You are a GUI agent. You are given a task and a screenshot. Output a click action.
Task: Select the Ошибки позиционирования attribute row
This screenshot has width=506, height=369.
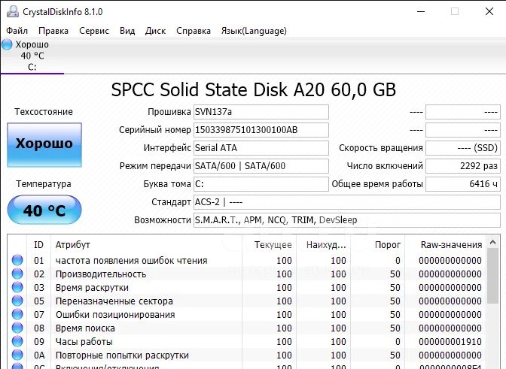247,314
